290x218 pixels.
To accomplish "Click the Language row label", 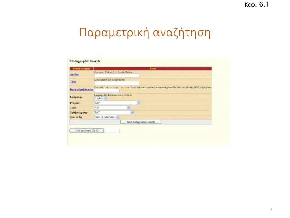I will [x=76, y=97].
